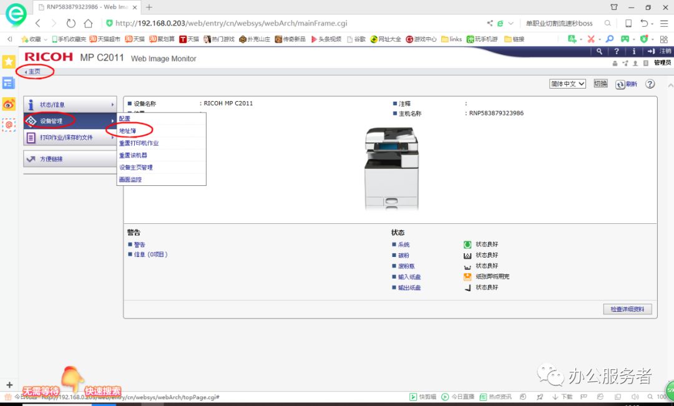Open the 输出纸盘 status link
This screenshot has width=674, height=406.
tap(409, 288)
